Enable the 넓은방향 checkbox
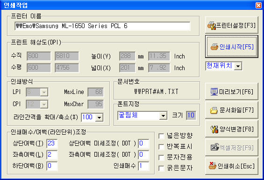The image size is (264, 180). (161, 136)
